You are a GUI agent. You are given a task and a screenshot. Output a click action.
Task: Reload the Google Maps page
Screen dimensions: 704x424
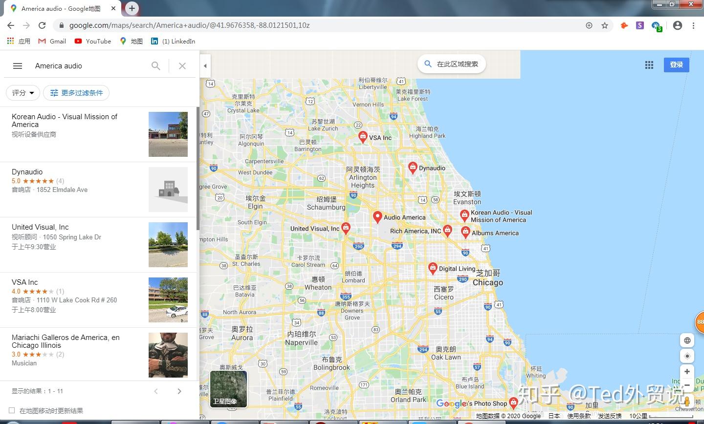point(42,25)
